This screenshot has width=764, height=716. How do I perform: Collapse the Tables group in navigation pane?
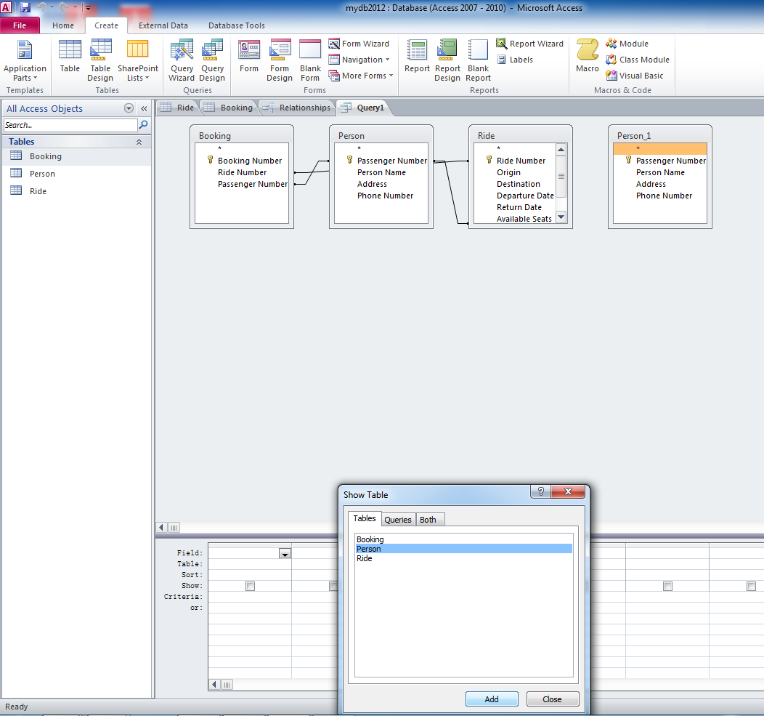[x=139, y=142]
